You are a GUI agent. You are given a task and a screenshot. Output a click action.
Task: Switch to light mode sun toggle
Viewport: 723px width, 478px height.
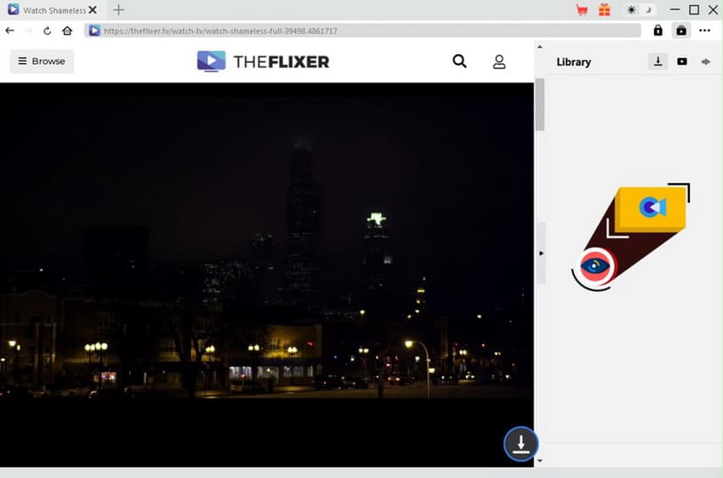[632, 10]
